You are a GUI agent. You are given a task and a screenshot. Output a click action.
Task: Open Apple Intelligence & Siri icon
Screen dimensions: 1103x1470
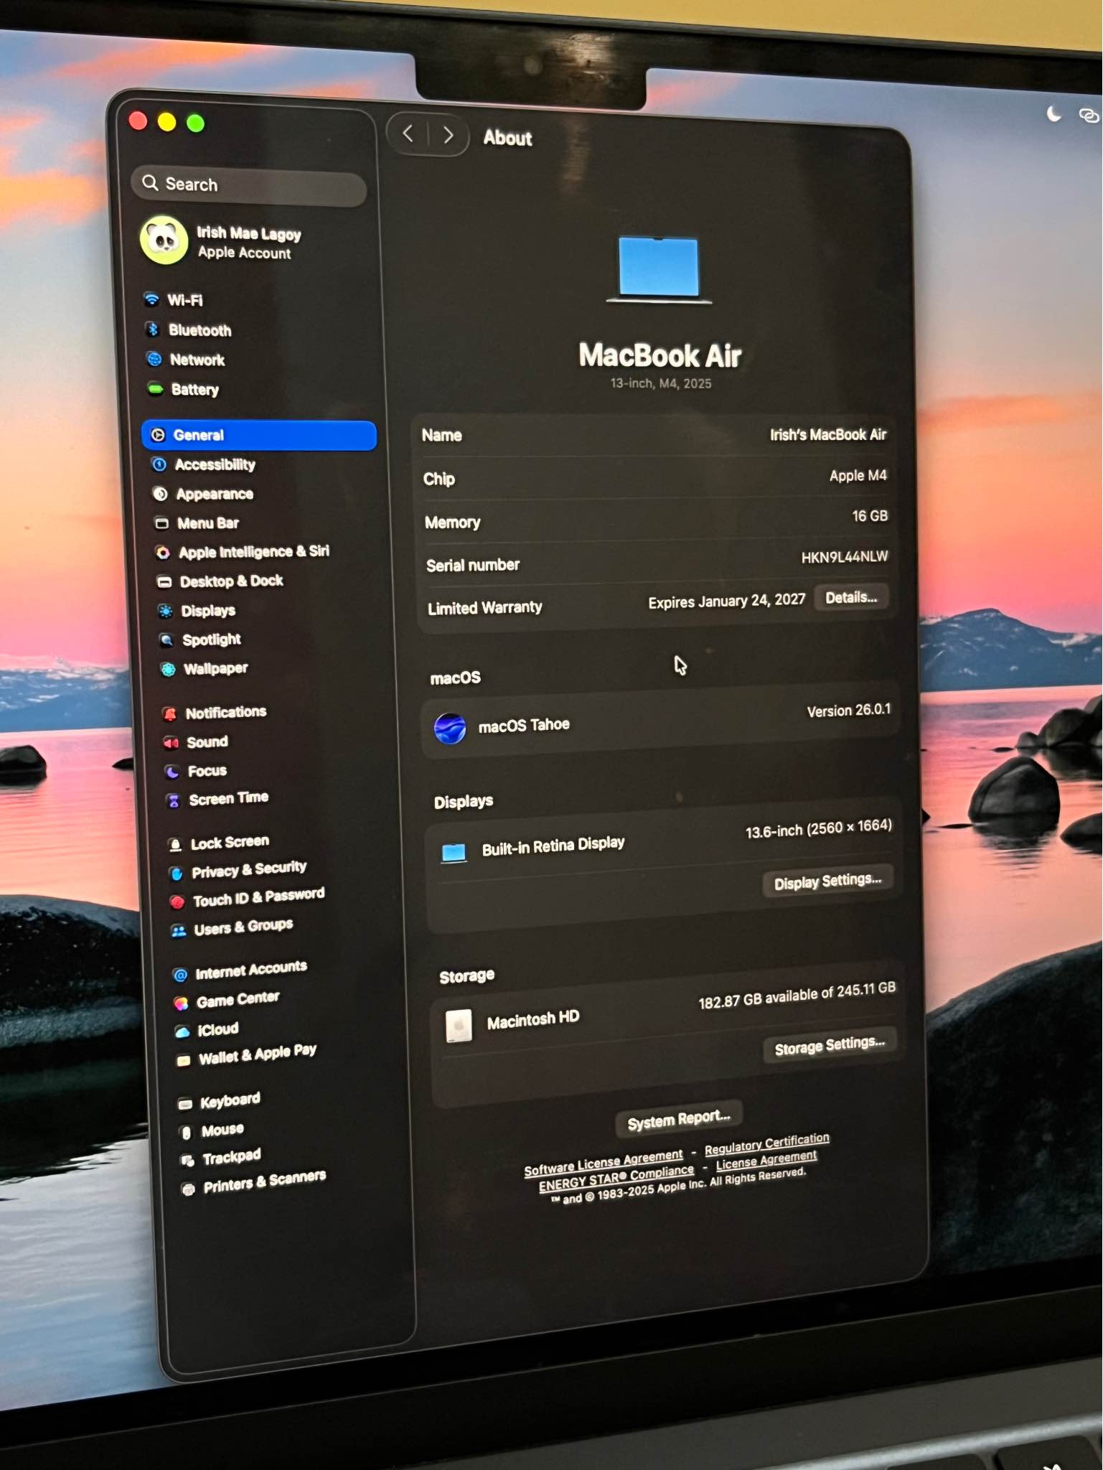pyautogui.click(x=164, y=552)
